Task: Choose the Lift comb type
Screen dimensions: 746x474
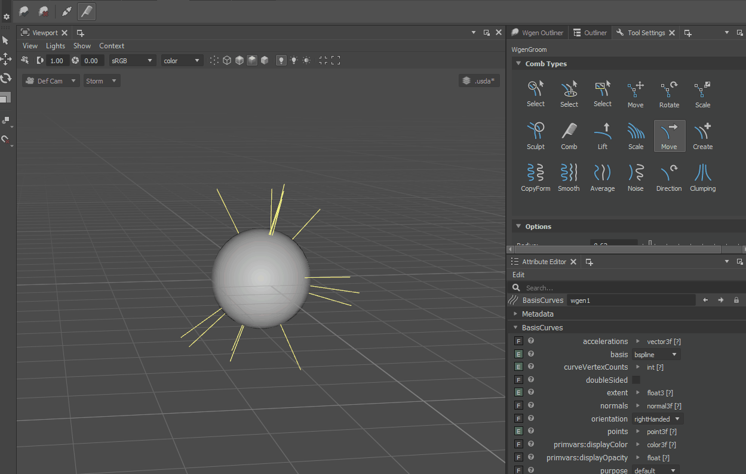Action: click(x=603, y=136)
